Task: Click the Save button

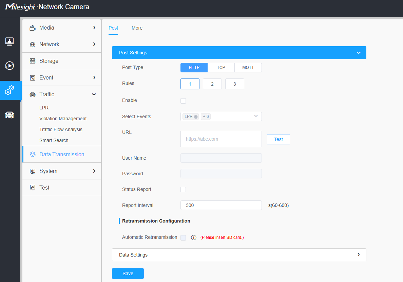Action: click(x=128, y=274)
